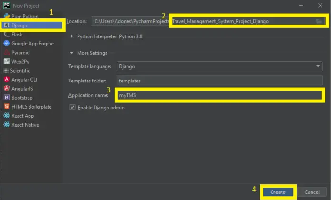331x200 pixels.
Task: Collapse the More Settings section
Action: coord(72,53)
